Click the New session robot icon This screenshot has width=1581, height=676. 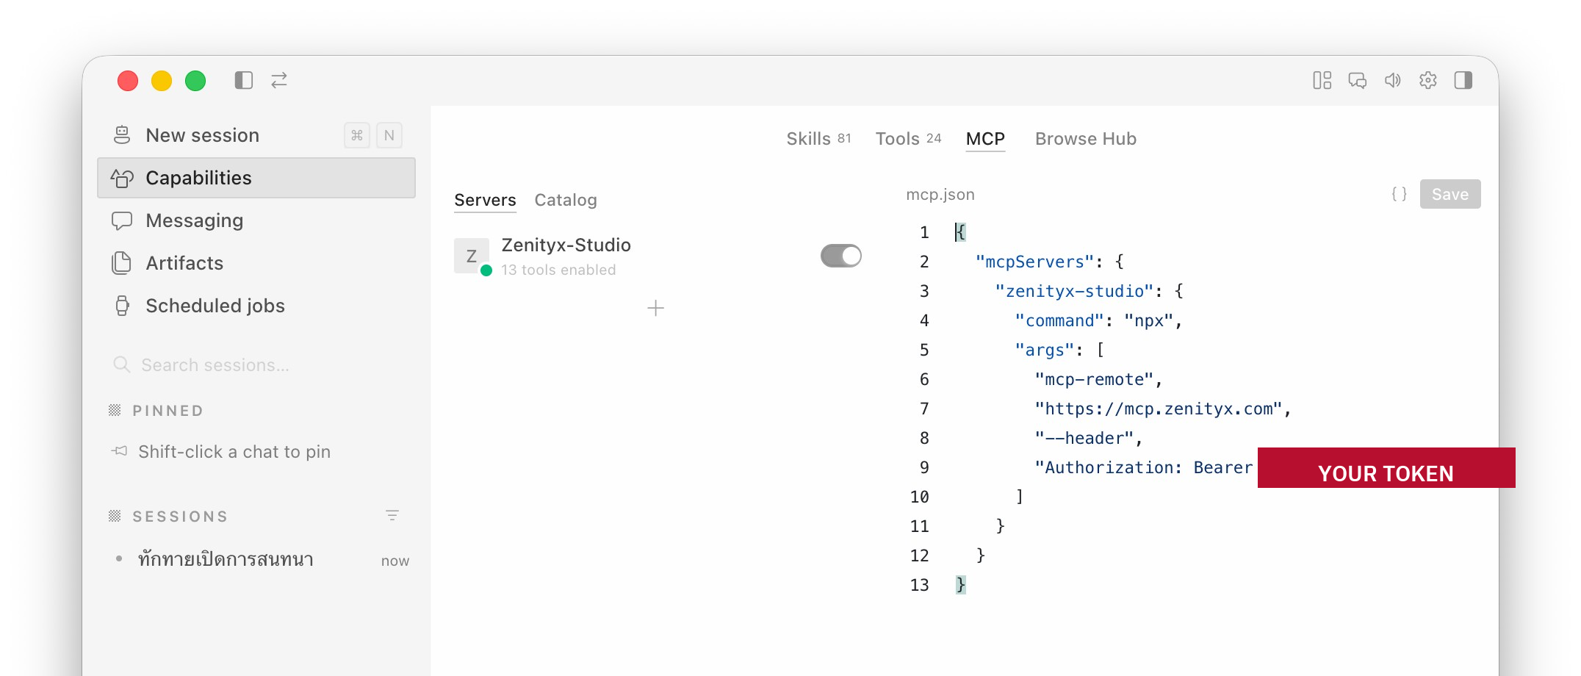point(122,135)
